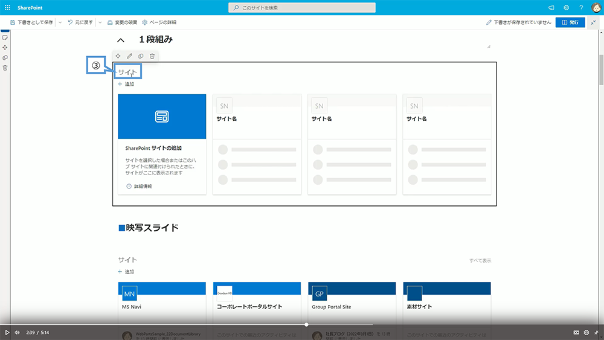Screen dimensions: 604x340
Task: Discard changes with 変更の破棄
Action: (122, 22)
